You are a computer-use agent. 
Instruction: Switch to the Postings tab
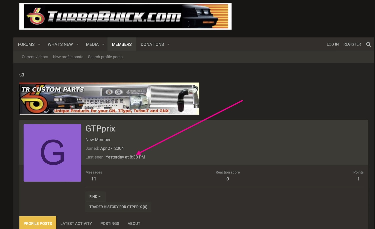[x=110, y=223]
